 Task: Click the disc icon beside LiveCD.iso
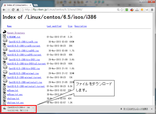[x=5, y=40]
